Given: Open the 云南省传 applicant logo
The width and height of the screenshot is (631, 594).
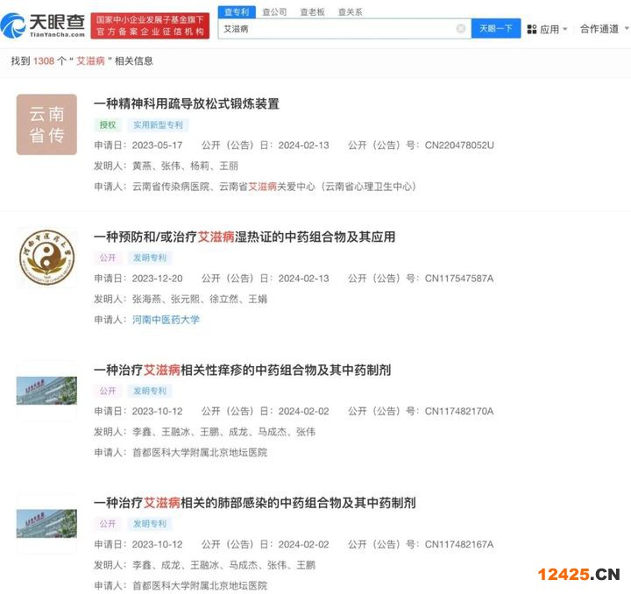Looking at the screenshot, I should [46, 124].
